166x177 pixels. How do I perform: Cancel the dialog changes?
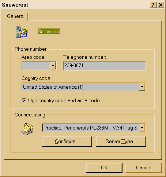pos(144,168)
